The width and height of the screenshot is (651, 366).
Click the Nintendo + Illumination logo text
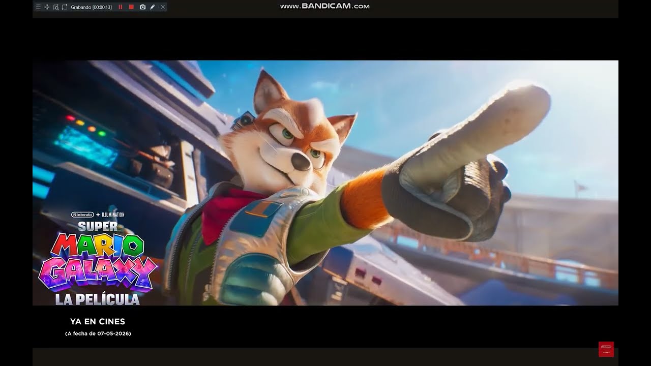(98, 215)
